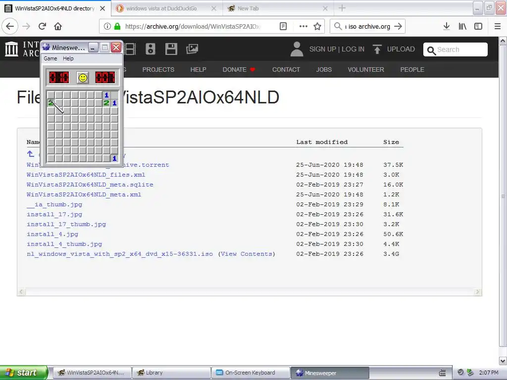Click the forward navigation arrow
The width and height of the screenshot is (507, 380).
pos(27,26)
